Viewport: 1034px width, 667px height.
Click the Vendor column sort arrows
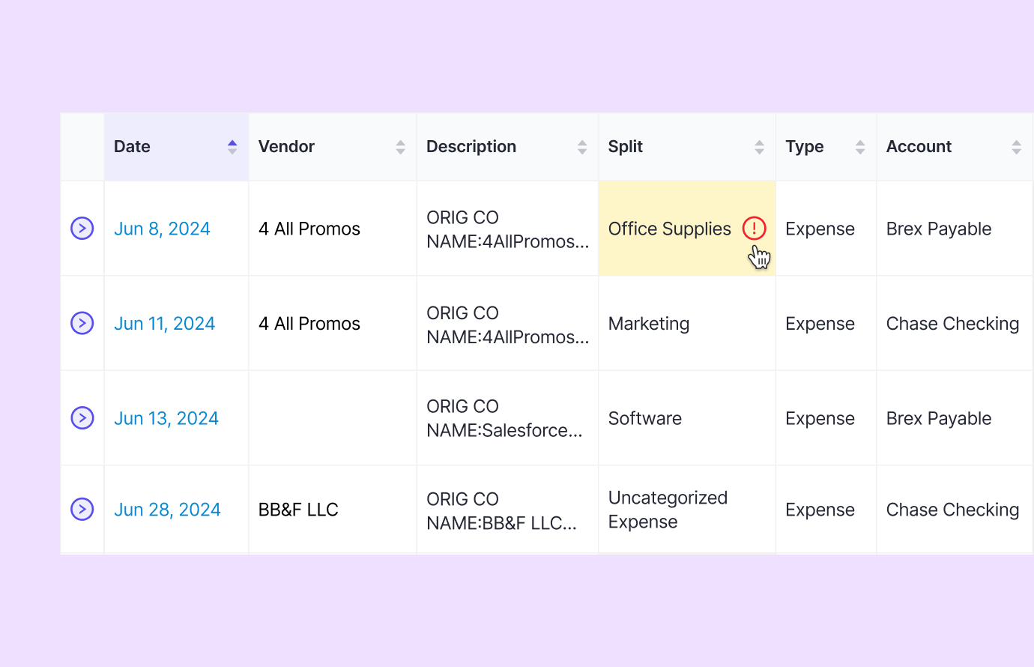pos(400,146)
